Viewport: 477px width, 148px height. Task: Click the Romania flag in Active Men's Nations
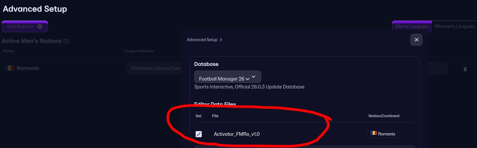[x=9, y=68]
